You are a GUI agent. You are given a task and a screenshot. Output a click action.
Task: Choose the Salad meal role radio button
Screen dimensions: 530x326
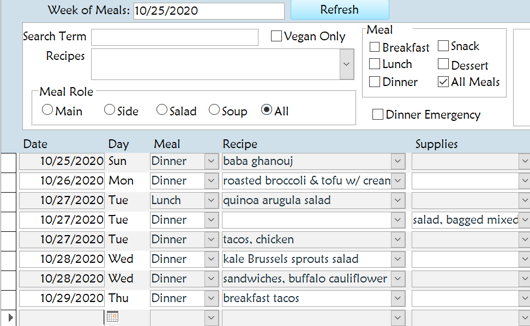click(162, 110)
